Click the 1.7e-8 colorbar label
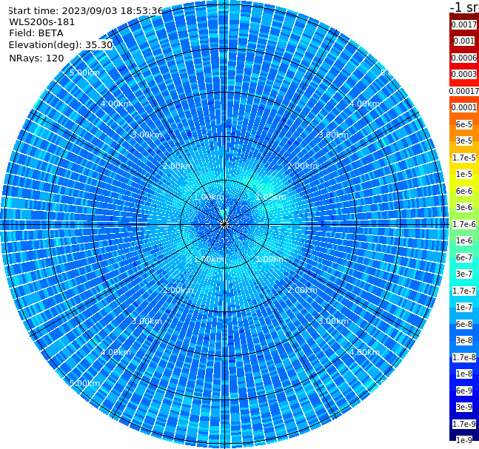 [x=464, y=357]
